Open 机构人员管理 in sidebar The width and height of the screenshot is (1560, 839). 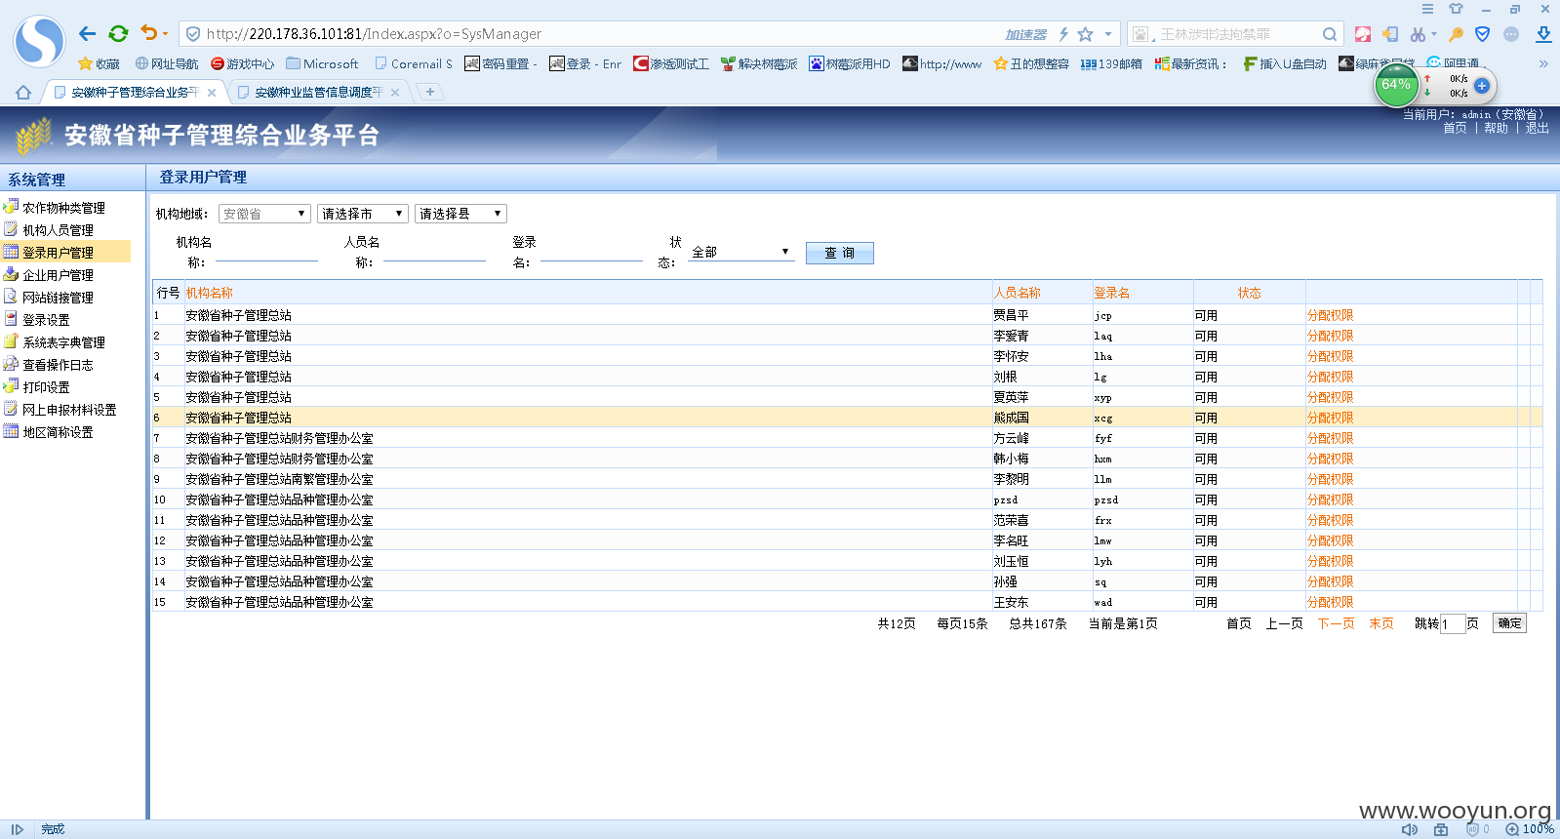pos(58,230)
